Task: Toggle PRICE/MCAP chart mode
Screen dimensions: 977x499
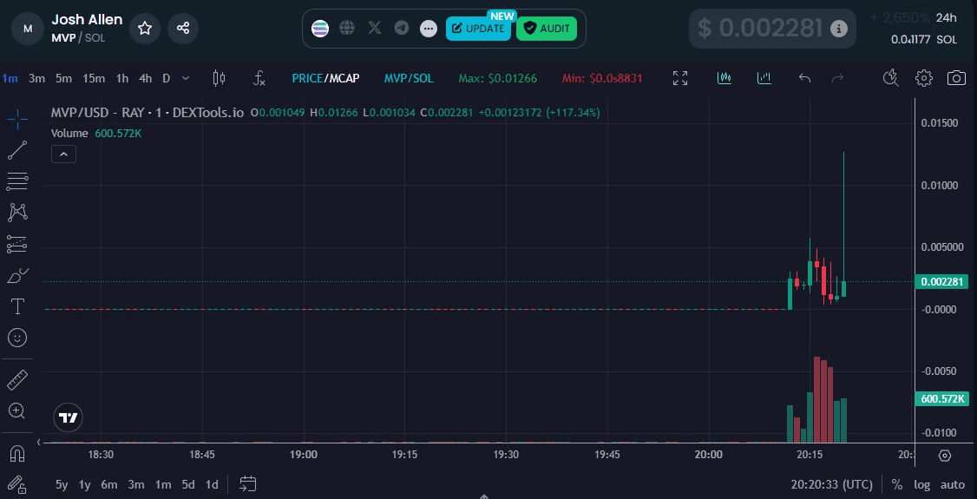Action: (x=328, y=78)
